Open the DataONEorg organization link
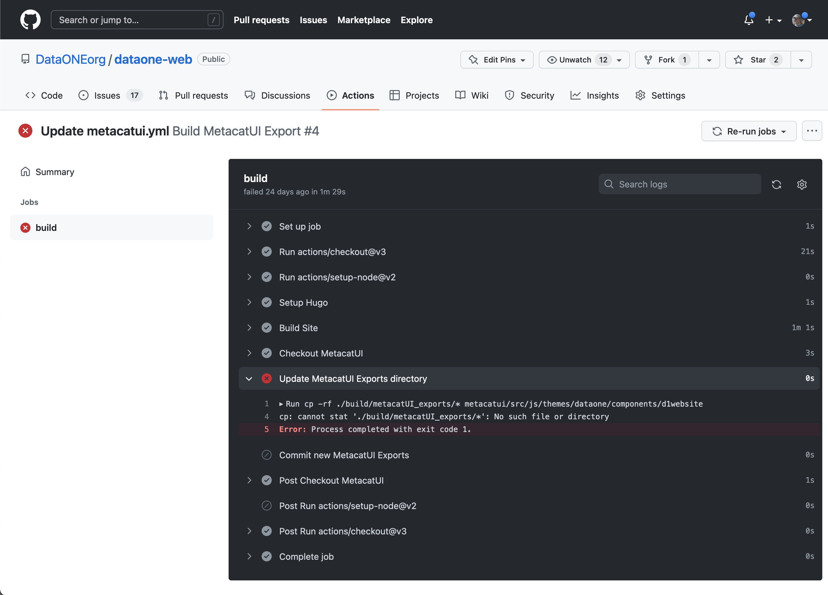The image size is (828, 595). pyautogui.click(x=71, y=59)
